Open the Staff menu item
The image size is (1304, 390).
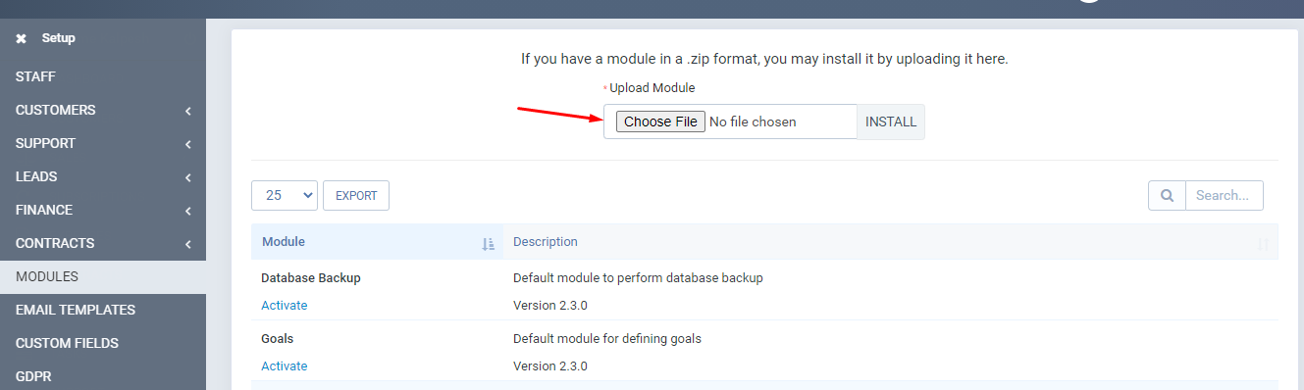tap(103, 76)
